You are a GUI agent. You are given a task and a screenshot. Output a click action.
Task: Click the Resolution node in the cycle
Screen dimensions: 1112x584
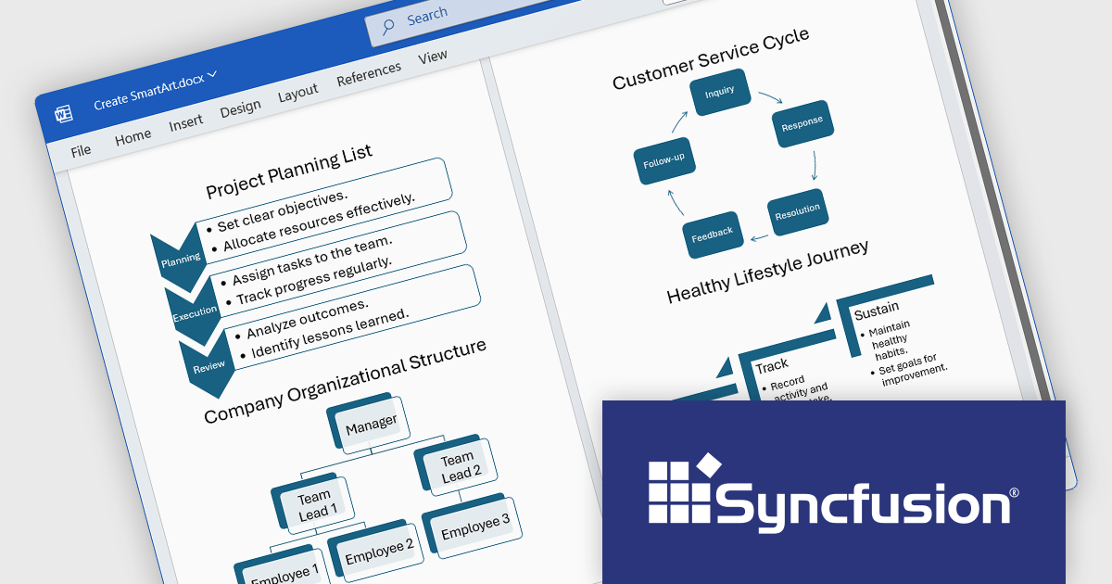(x=797, y=211)
